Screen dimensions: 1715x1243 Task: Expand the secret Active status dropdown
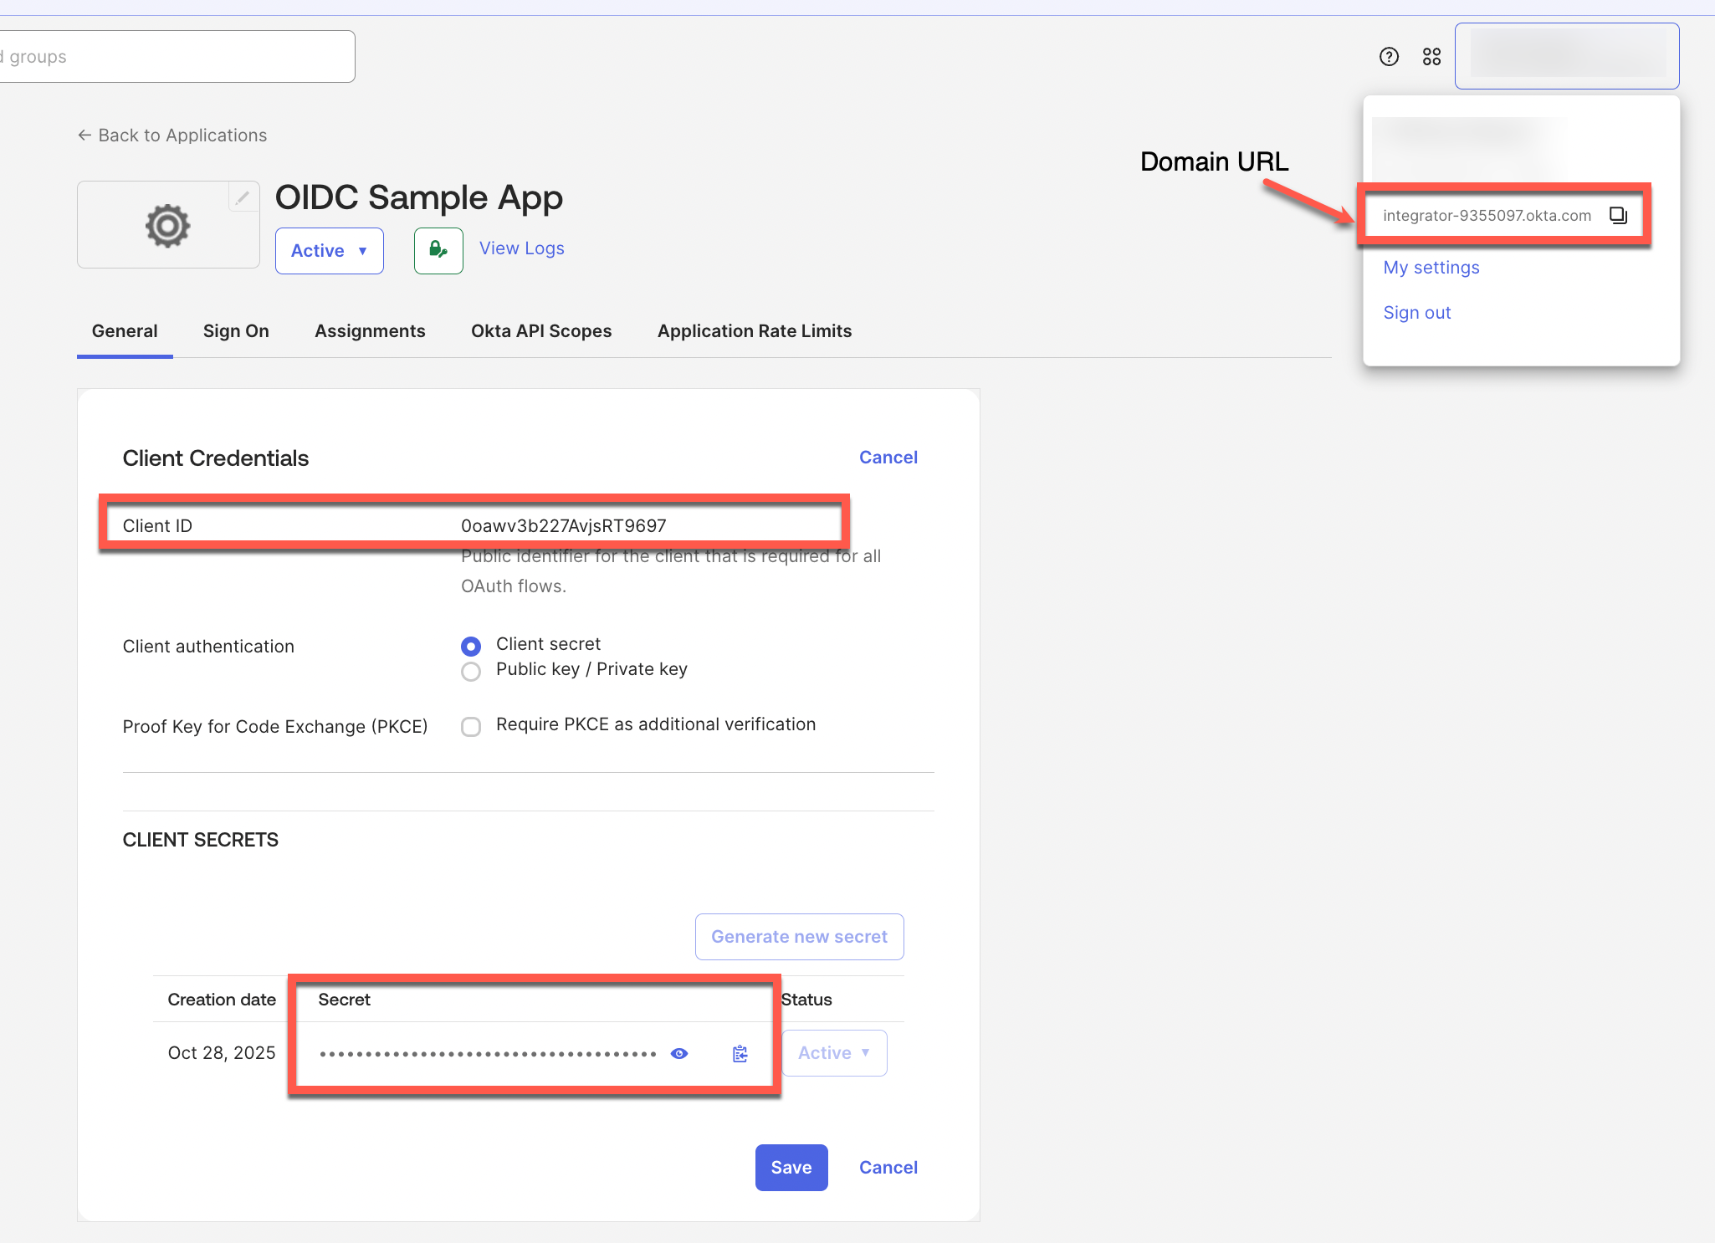click(834, 1053)
